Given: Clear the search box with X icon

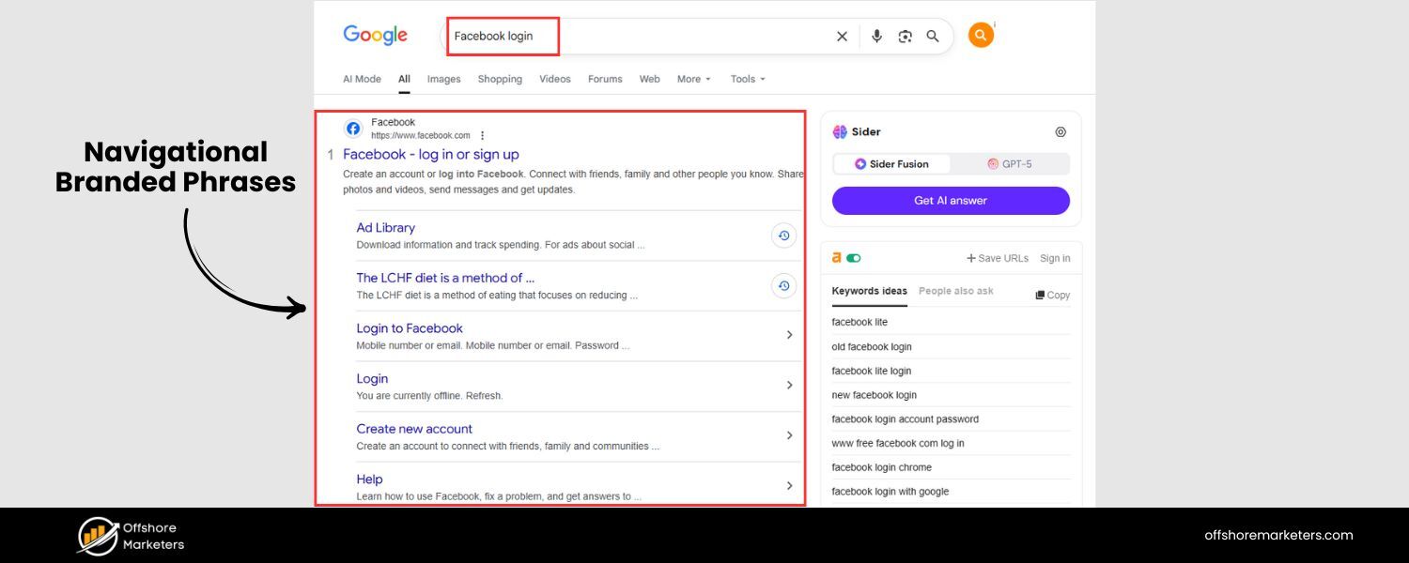Looking at the screenshot, I should (842, 37).
